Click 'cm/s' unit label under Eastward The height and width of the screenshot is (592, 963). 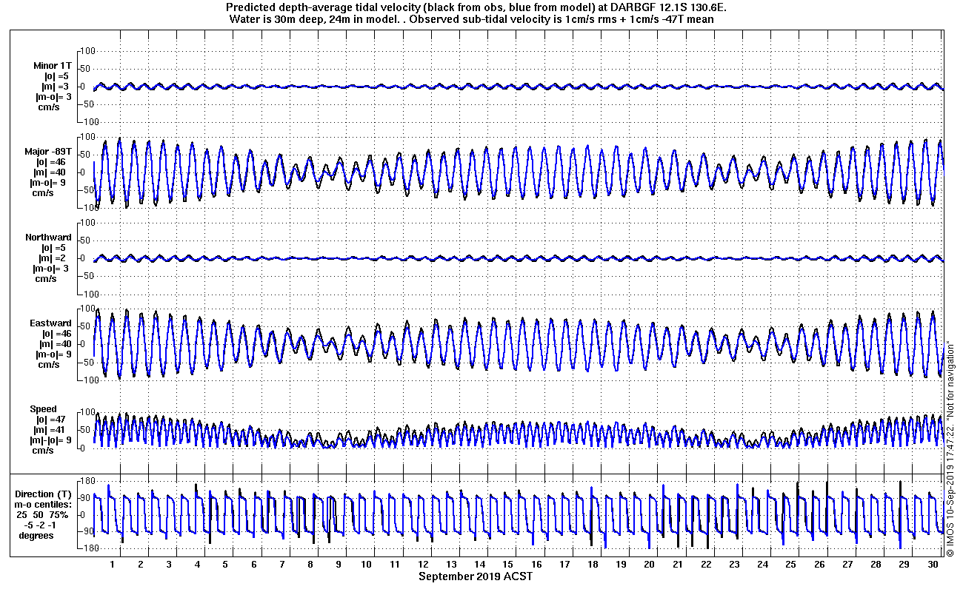pos(49,365)
